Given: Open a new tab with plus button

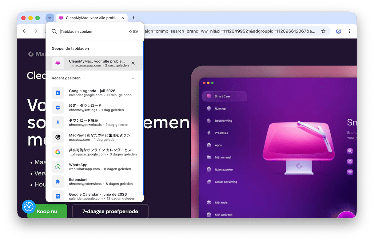Looking at the screenshot, I should tap(133, 18).
